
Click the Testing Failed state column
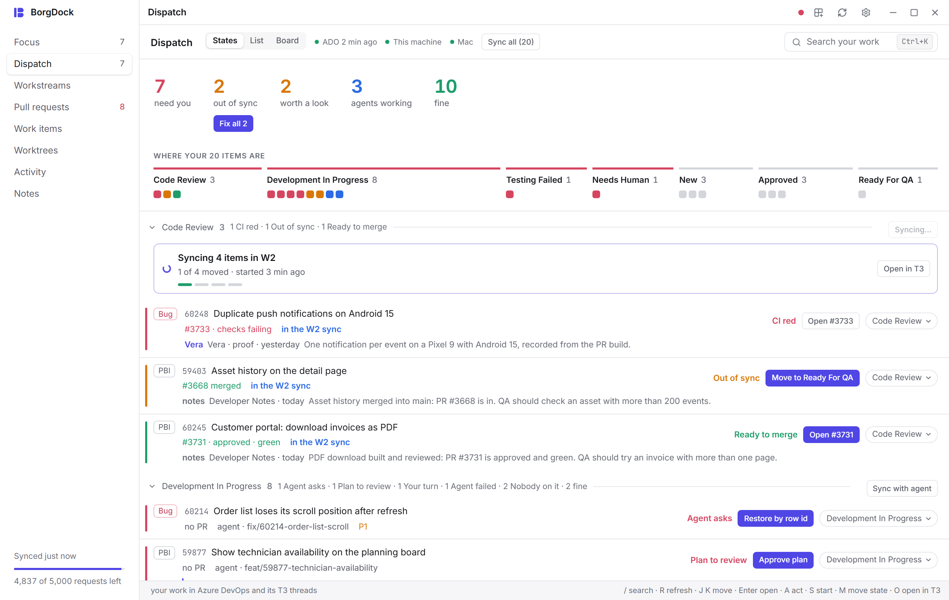point(546,183)
